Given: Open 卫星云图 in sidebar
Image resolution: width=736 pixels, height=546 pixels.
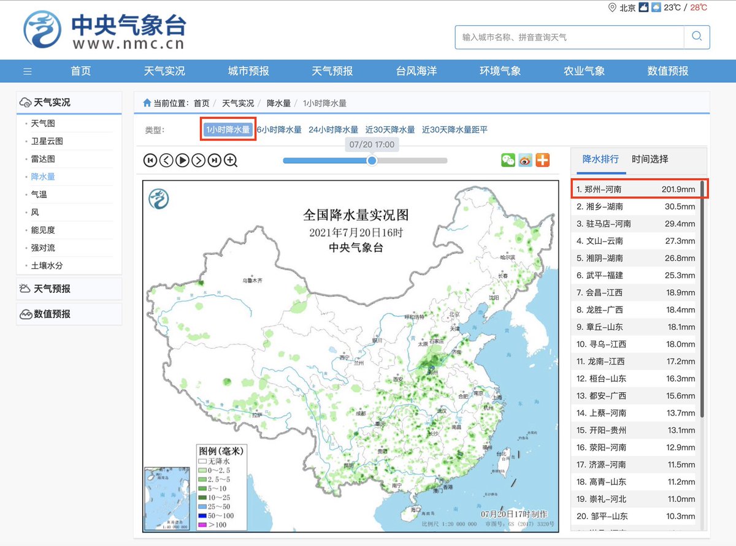Looking at the screenshot, I should [47, 141].
